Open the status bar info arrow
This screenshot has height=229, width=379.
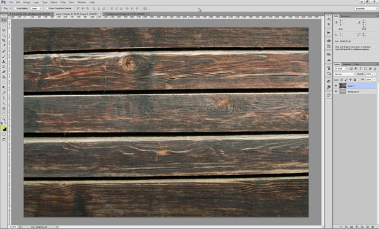(x=57, y=227)
